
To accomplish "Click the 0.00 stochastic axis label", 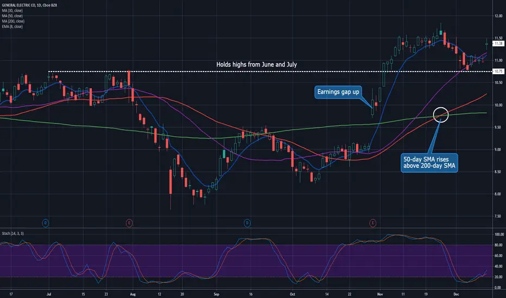I will point(498,287).
